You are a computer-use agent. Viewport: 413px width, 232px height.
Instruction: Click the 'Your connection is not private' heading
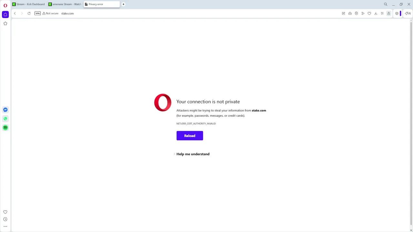(208, 101)
